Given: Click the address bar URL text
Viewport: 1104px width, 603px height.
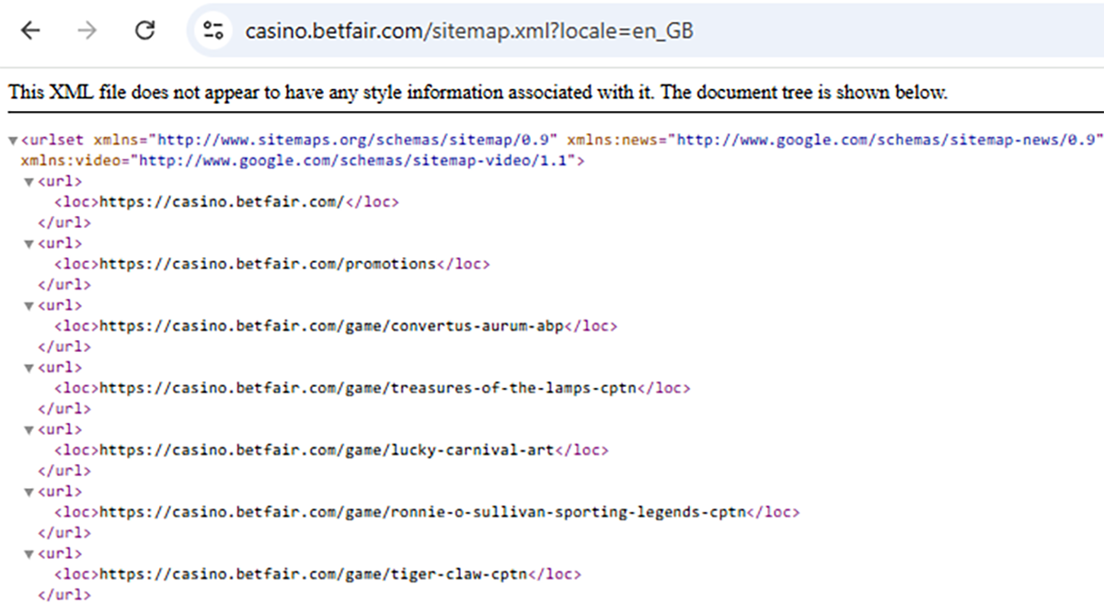Looking at the screenshot, I should (468, 31).
